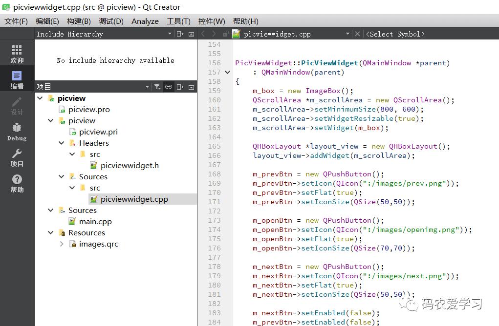Open the Design (设计) mode
This screenshot has height=326, width=499.
(x=17, y=106)
